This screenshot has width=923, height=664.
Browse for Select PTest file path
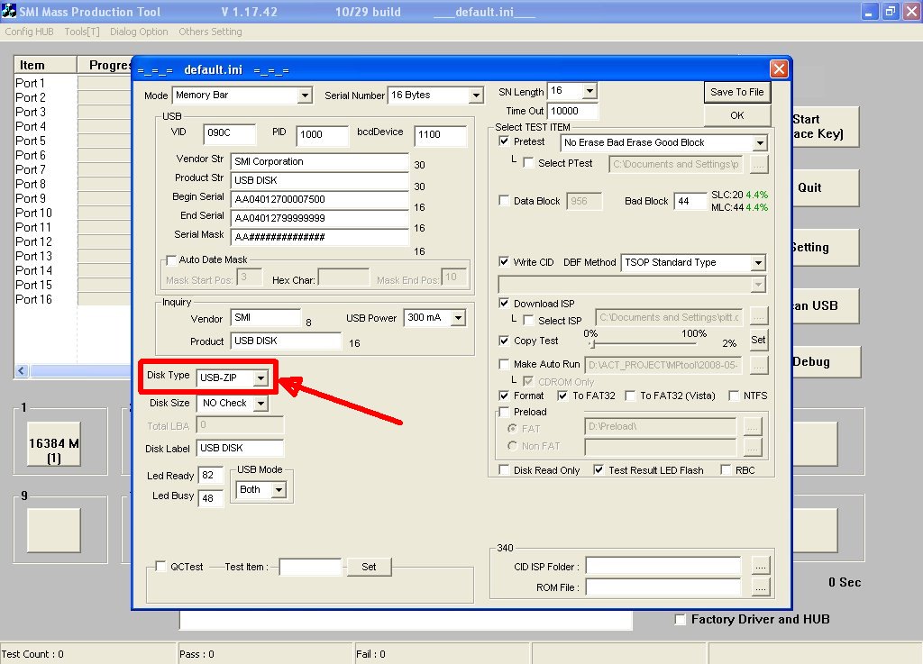[759, 164]
